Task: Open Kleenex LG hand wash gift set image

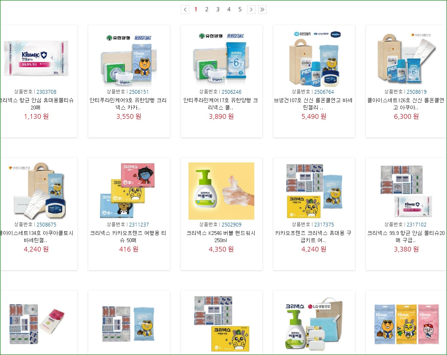Action: click(314, 324)
